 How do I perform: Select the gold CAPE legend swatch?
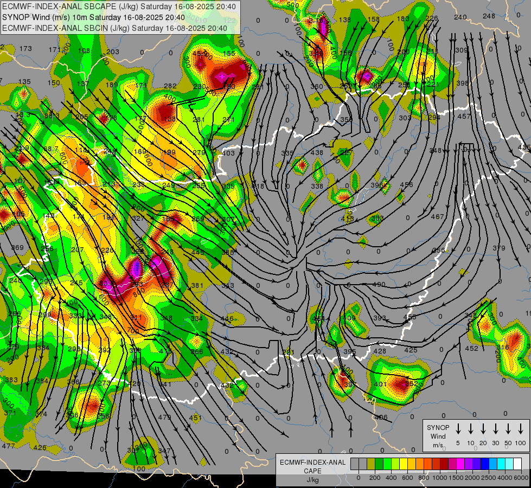[412, 464]
